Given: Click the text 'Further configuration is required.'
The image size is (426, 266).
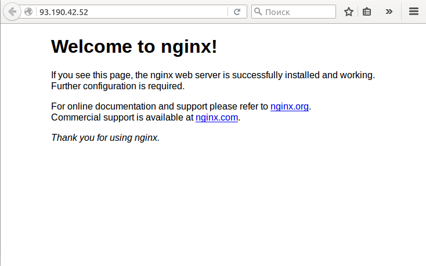Looking at the screenshot, I should (118, 86).
